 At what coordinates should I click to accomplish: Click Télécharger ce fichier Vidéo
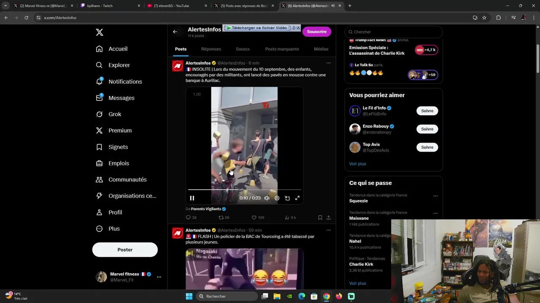pos(256,28)
